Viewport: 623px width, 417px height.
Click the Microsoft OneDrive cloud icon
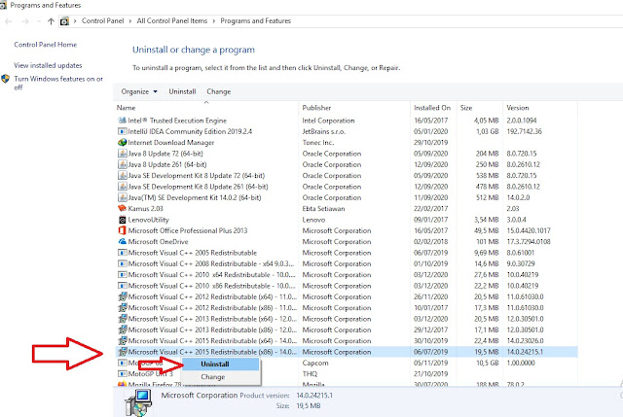tap(123, 242)
